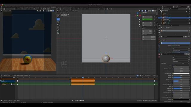191x107 pixels.
Task: Open XYZ Euler rotation mode dropdown
Action: [x=149, y=27]
